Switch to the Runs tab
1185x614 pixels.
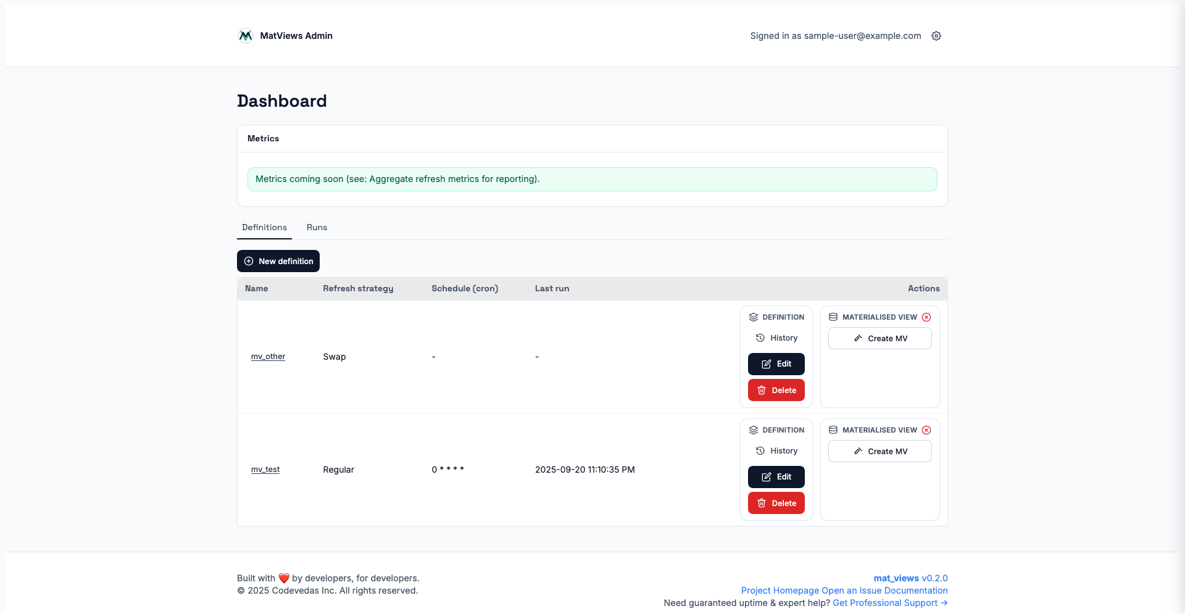317,228
